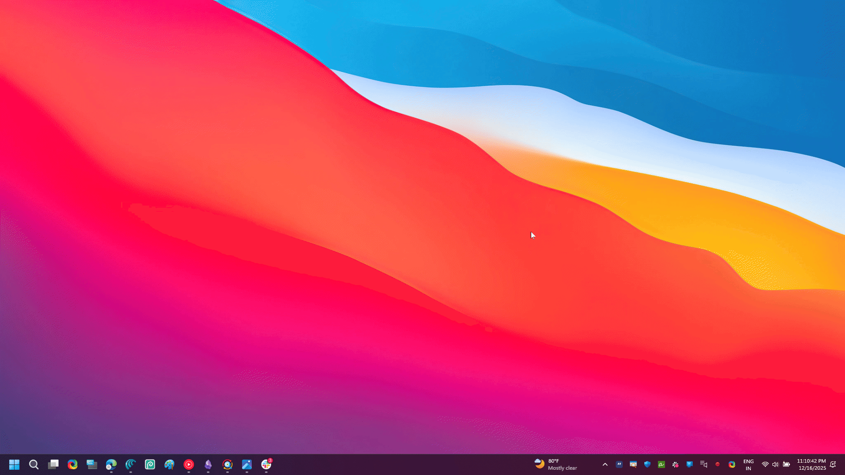Expand hidden system tray icons chevron
This screenshot has width=845, height=475.
pos(605,464)
